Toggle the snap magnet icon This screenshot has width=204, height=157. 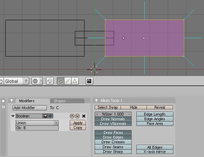click(x=50, y=81)
